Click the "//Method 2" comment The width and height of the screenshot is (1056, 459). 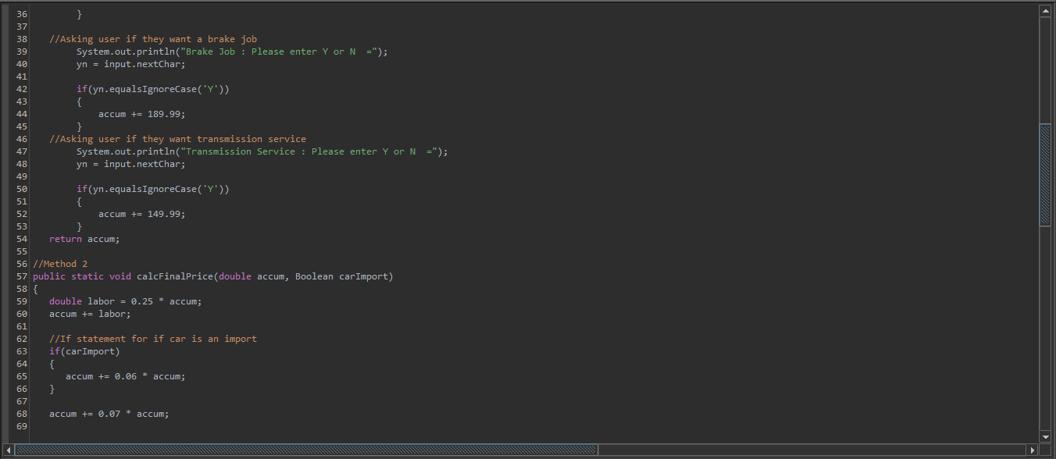[x=60, y=264]
